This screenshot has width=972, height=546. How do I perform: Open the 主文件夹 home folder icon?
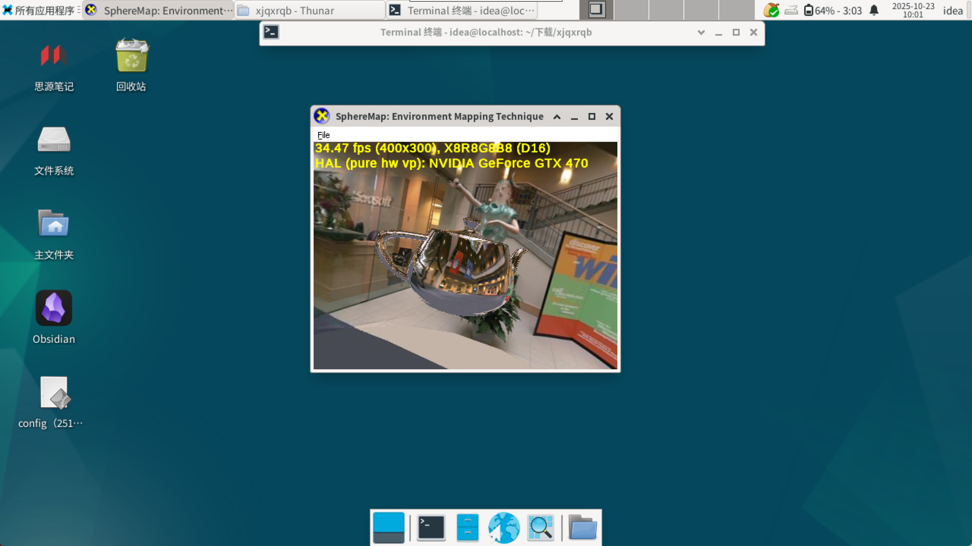coord(54,224)
